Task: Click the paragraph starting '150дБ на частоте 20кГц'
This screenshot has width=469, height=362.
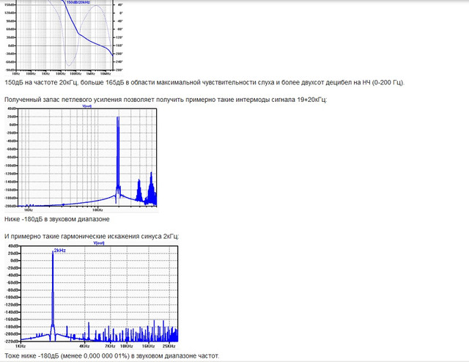Action: coord(204,82)
